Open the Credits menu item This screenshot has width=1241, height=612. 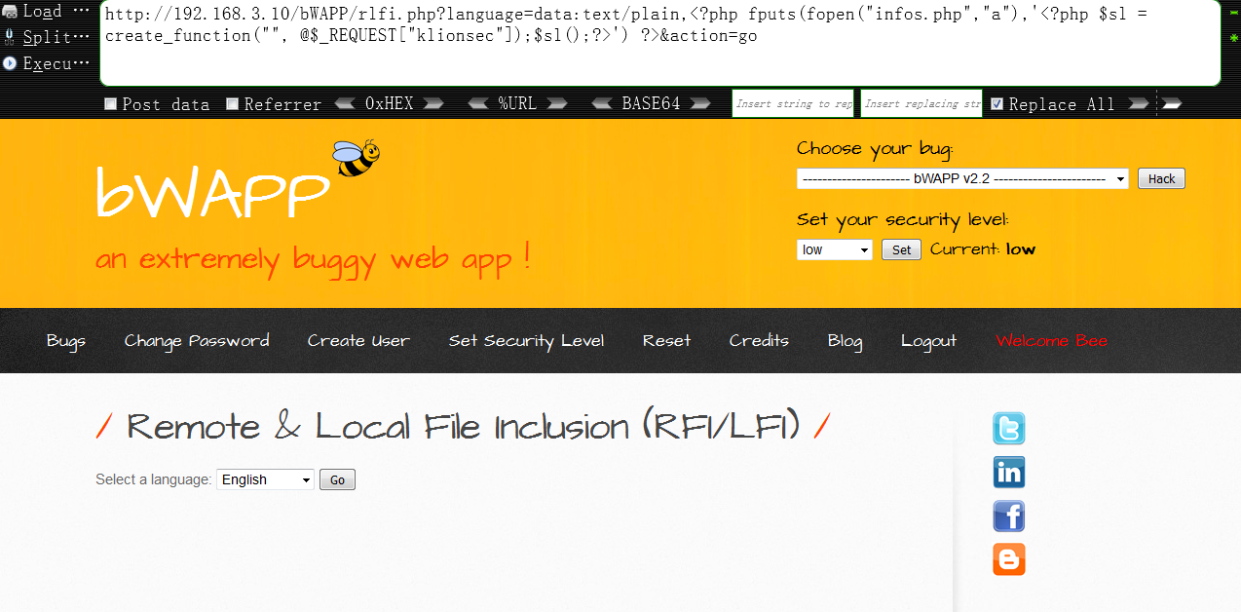click(x=759, y=340)
